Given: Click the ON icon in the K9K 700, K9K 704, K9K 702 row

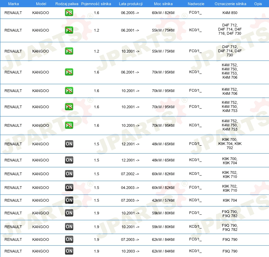Looking at the screenshot, I should 69,144.
